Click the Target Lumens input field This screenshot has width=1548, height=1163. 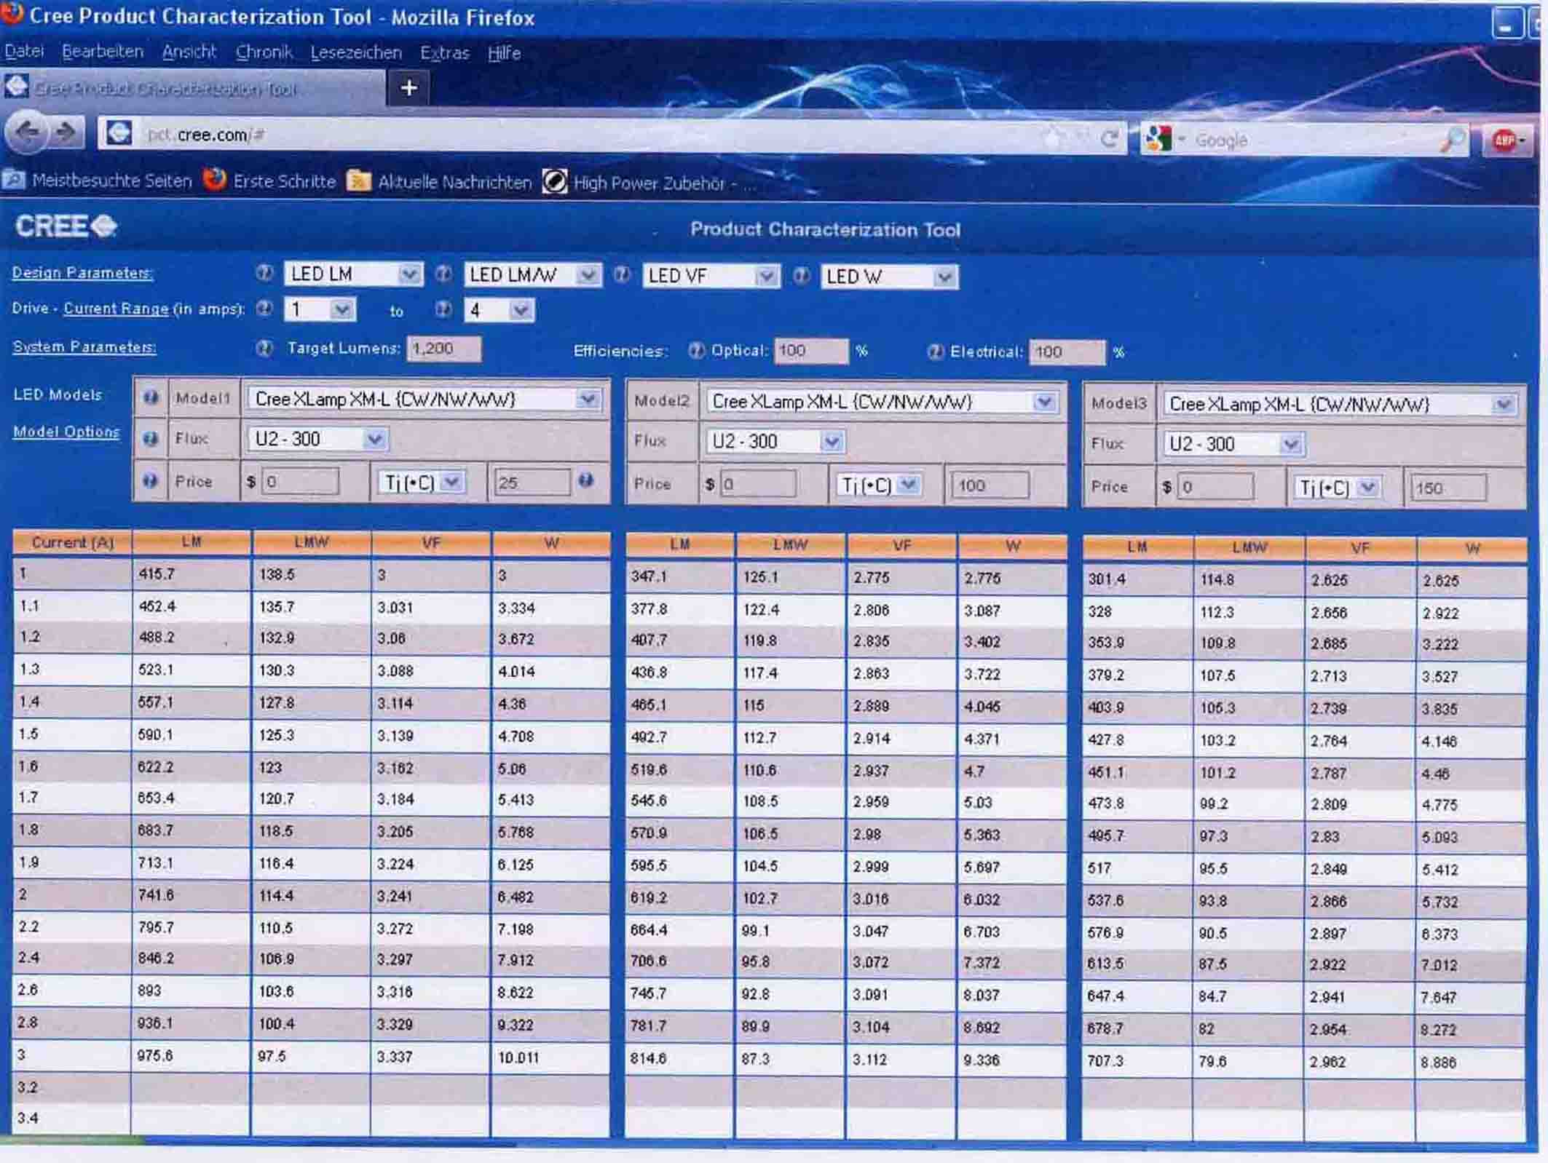[x=443, y=349]
